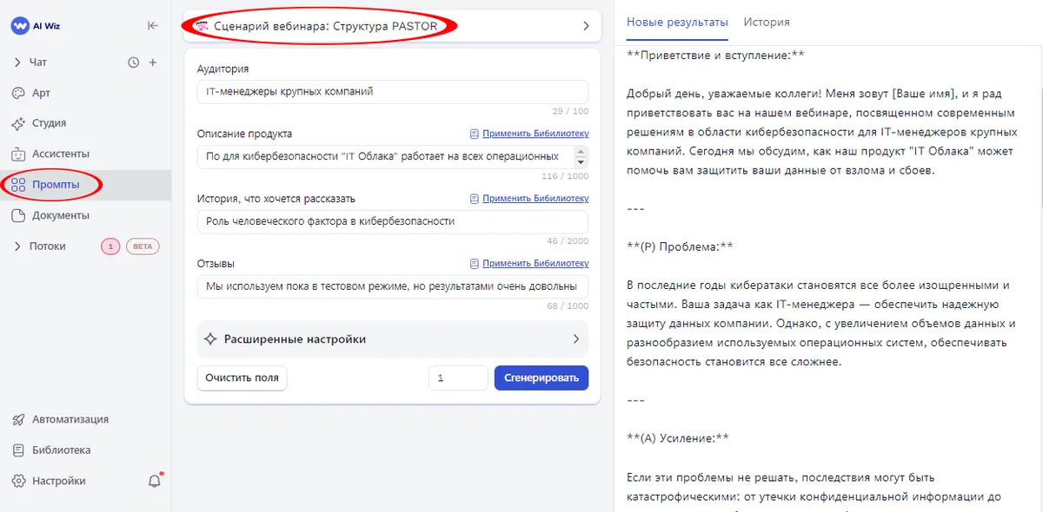
Task: Switch to the История tab
Action: coord(767,22)
